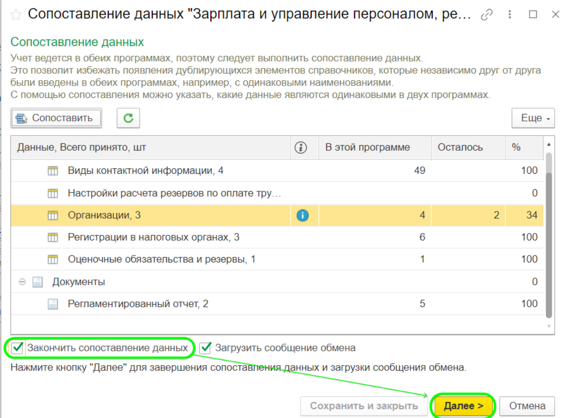Click the blue info icon in Организации row
The image size is (564, 418).
point(302,215)
